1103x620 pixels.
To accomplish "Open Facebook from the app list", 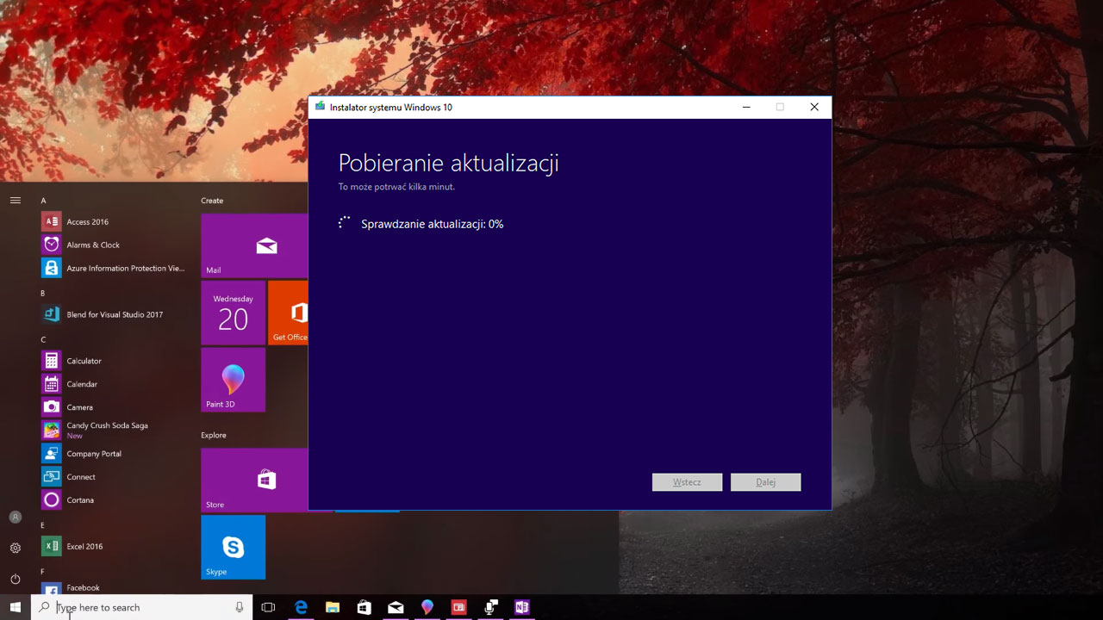I will [112, 587].
